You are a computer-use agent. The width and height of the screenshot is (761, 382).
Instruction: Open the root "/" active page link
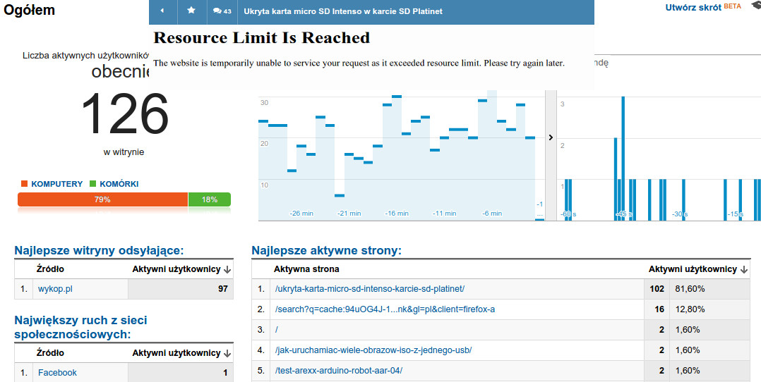click(276, 330)
